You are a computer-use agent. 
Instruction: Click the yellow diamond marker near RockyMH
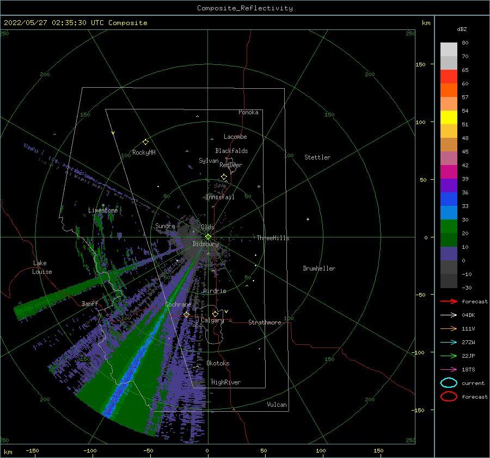coord(145,142)
